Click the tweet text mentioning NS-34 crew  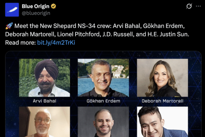97,30
